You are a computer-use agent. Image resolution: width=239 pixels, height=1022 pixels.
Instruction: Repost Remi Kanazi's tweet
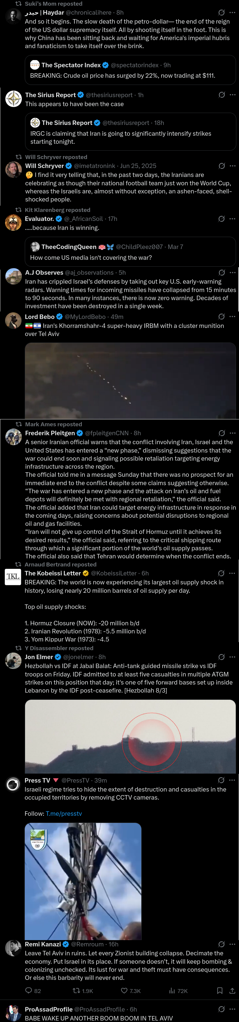click(76, 990)
